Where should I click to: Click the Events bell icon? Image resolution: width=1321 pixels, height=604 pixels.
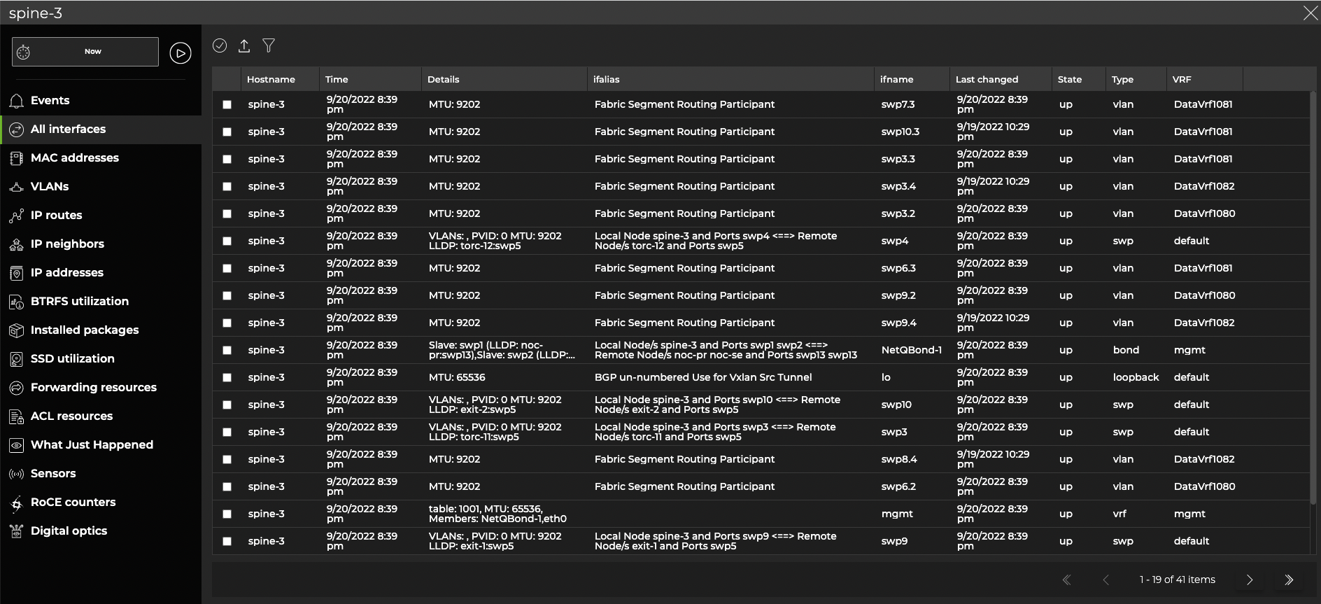[x=17, y=101]
